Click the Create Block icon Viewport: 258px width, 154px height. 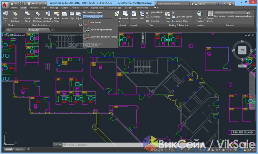pos(27,14)
